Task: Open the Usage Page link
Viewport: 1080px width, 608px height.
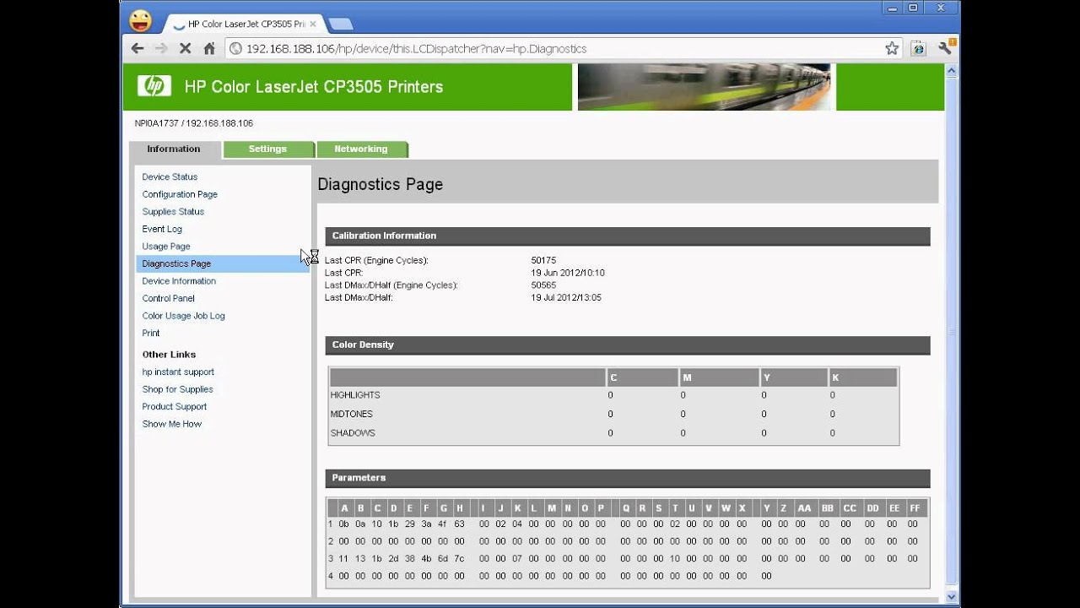Action: click(166, 247)
